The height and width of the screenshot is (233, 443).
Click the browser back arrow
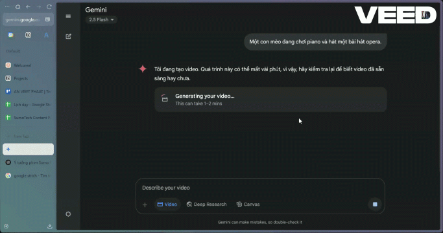pos(28,6)
